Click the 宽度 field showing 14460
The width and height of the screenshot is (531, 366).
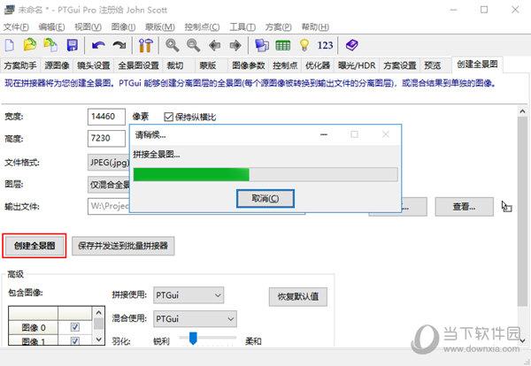[106, 117]
